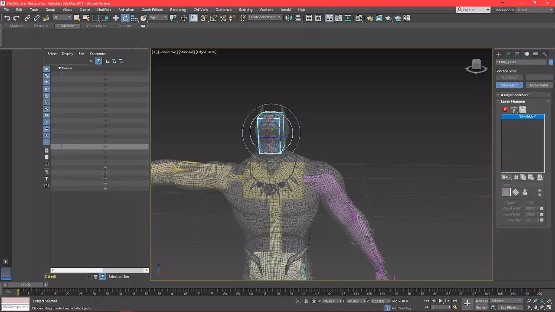
Task: Toggle the scene explorer filter funnel button
Action: tap(99, 61)
